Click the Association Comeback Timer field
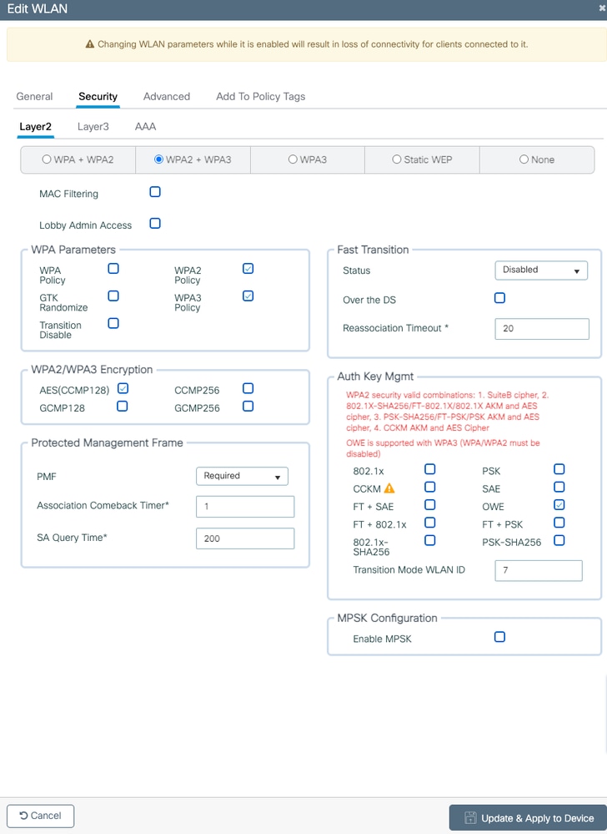This screenshot has height=834, width=607. click(245, 507)
